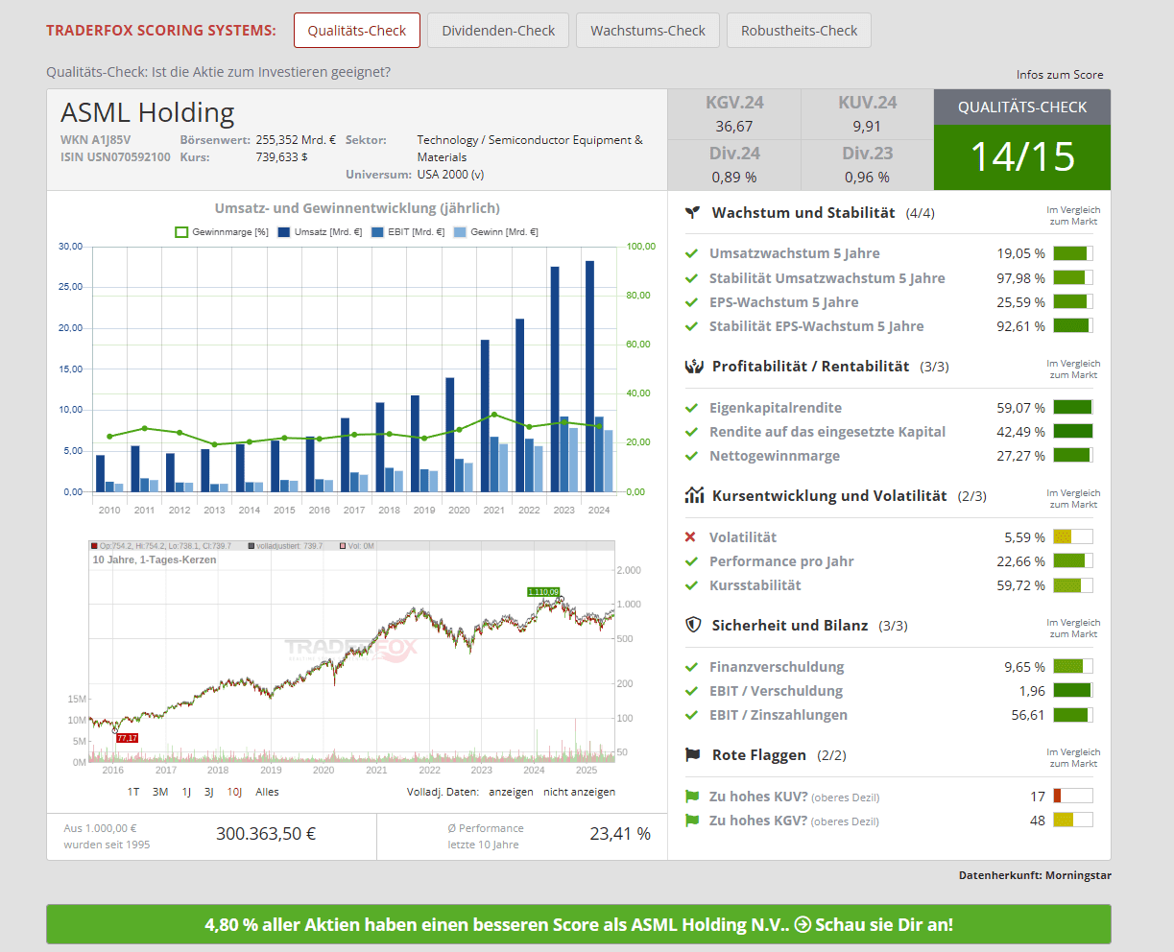Viewport: 1174px width, 952px height.
Task: Click checkmark beside Stabilität EPS-Wachstum 5 Jahre
Action: coord(691,326)
